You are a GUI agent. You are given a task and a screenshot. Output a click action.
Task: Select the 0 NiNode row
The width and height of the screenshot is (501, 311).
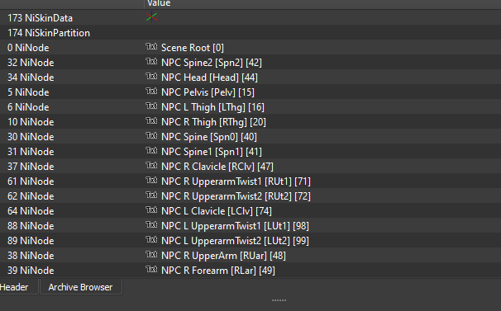pos(250,48)
